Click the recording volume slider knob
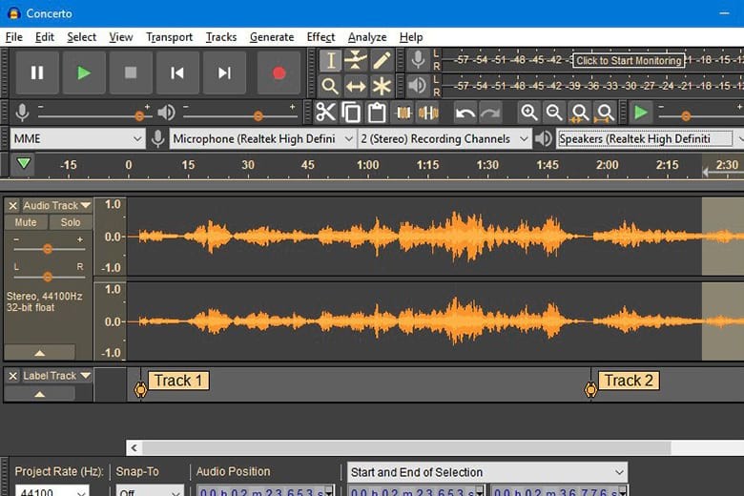Screen dimensions: 744x496 pos(139,115)
